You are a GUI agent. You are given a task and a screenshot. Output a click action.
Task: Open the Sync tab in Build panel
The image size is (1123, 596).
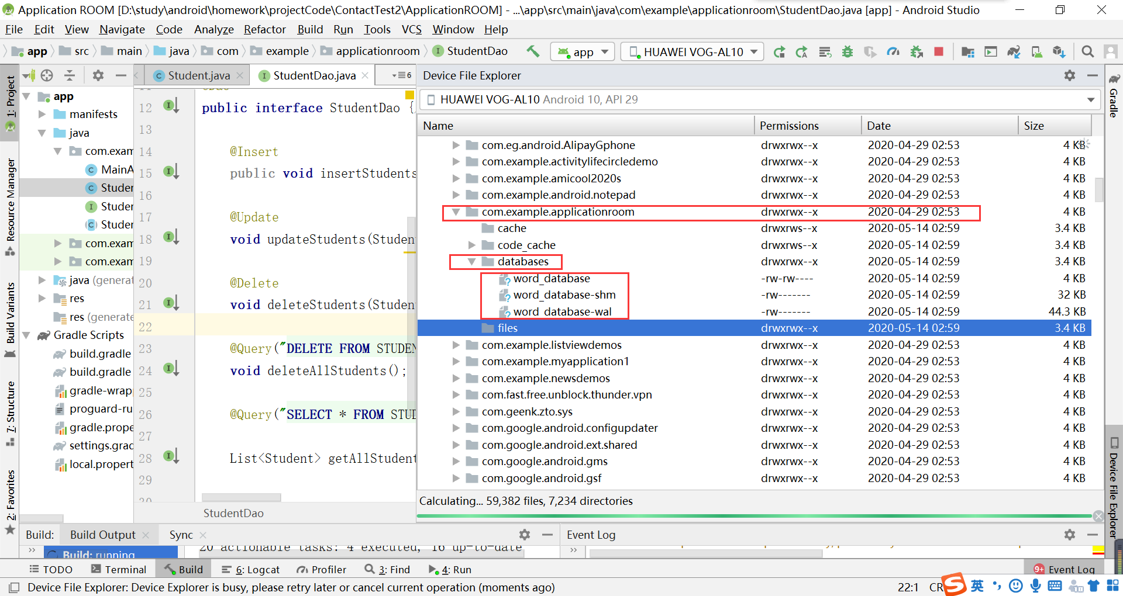181,535
